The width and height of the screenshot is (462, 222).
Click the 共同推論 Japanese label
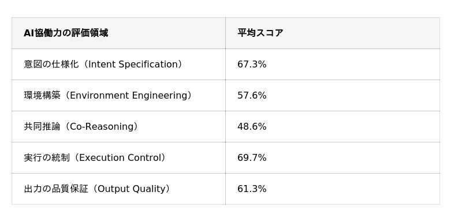(42, 127)
